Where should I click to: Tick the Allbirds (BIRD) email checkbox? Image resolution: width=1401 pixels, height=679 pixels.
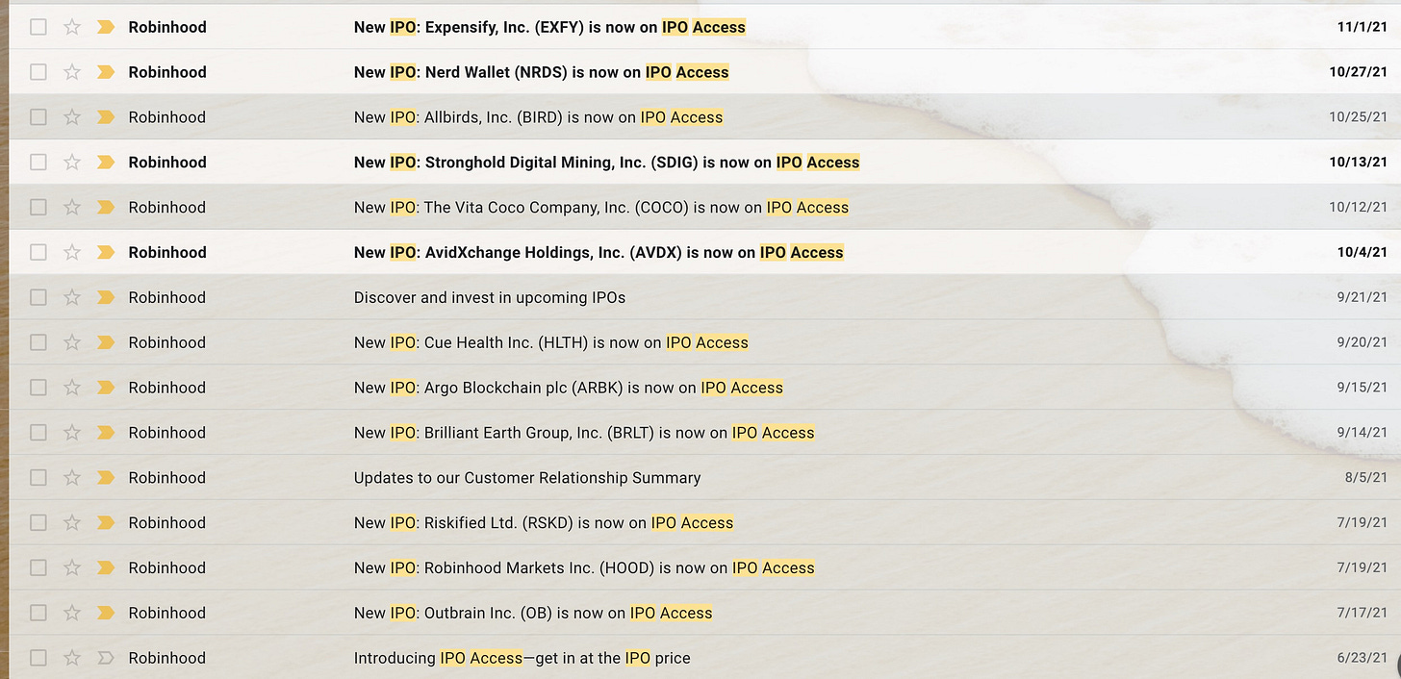click(x=38, y=117)
